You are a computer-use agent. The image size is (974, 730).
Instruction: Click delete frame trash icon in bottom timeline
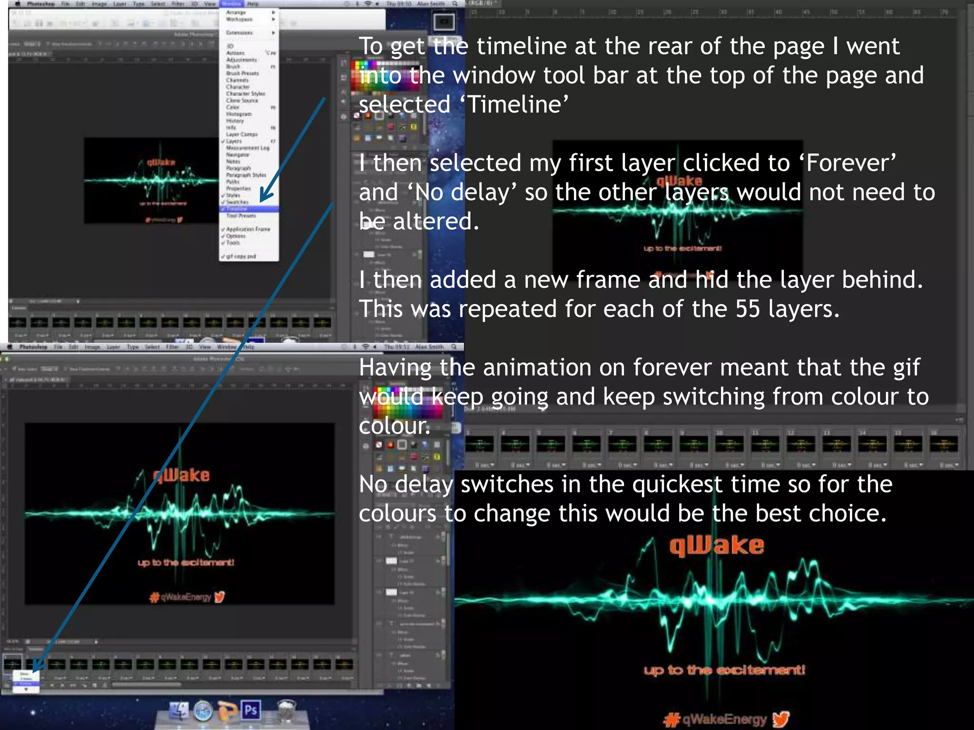105,685
